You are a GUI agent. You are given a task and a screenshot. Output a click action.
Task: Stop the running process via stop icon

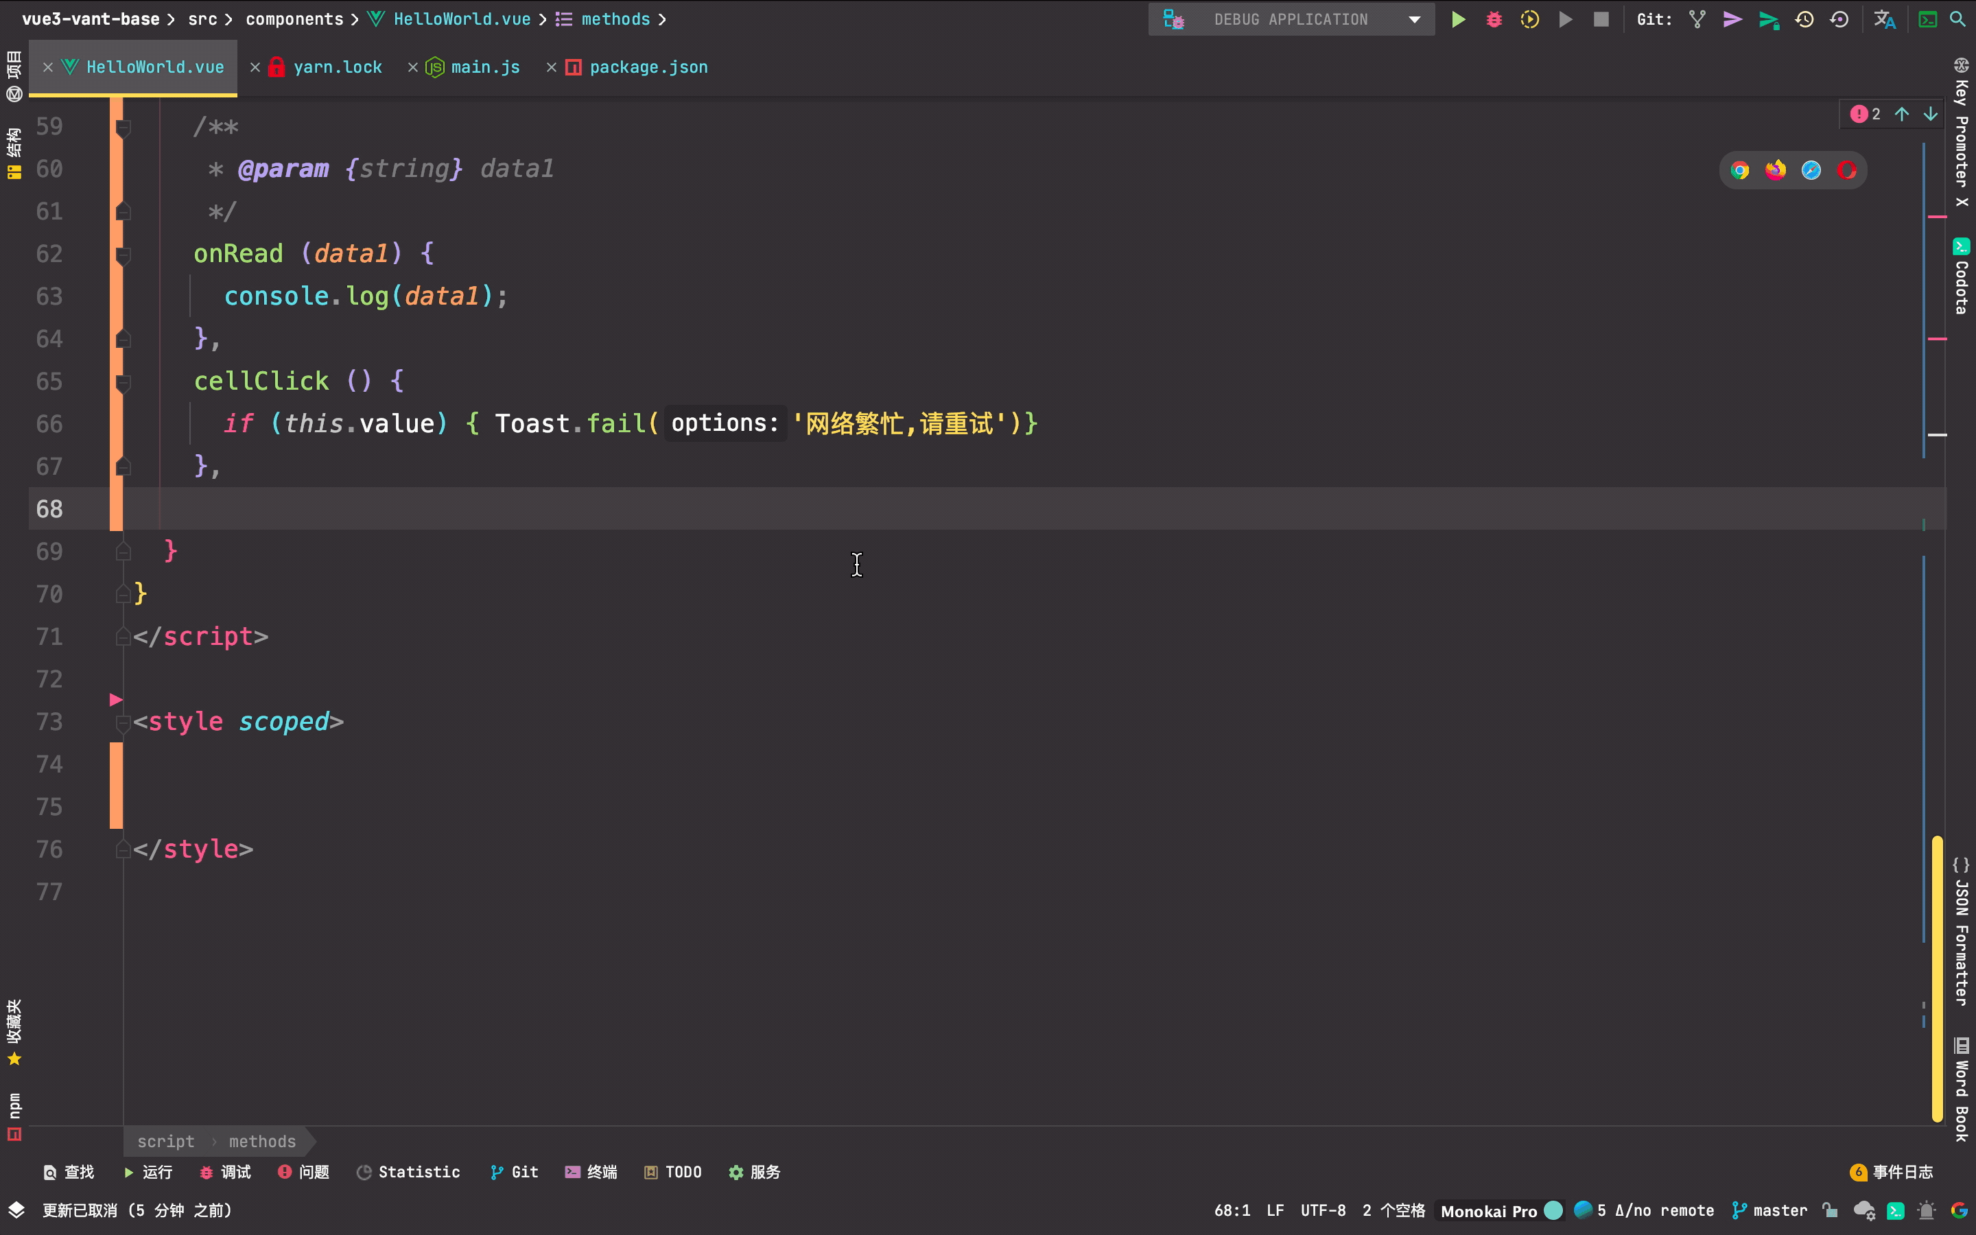[1601, 19]
